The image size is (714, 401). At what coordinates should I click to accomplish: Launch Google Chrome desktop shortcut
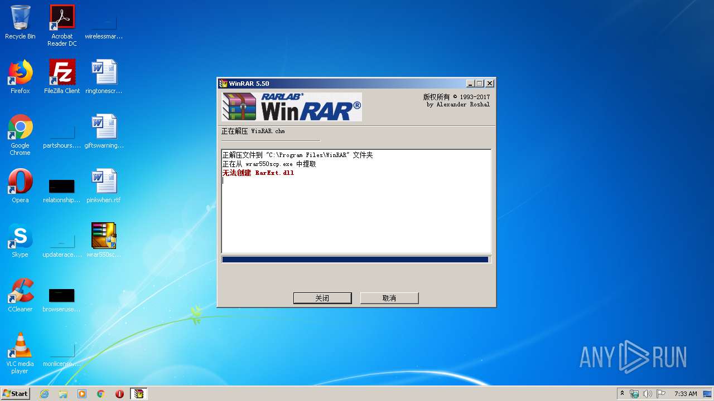coord(20,135)
